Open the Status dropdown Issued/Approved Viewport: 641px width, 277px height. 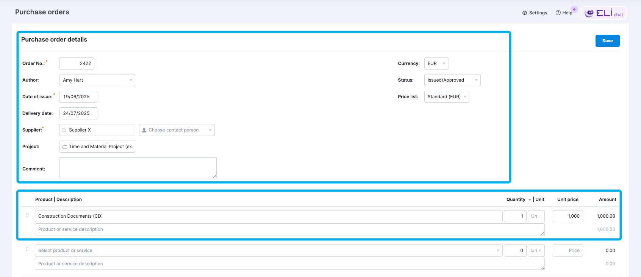(x=452, y=80)
